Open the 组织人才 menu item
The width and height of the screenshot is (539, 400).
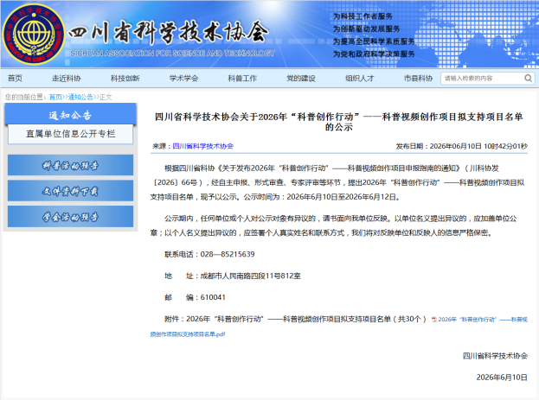(x=360, y=79)
